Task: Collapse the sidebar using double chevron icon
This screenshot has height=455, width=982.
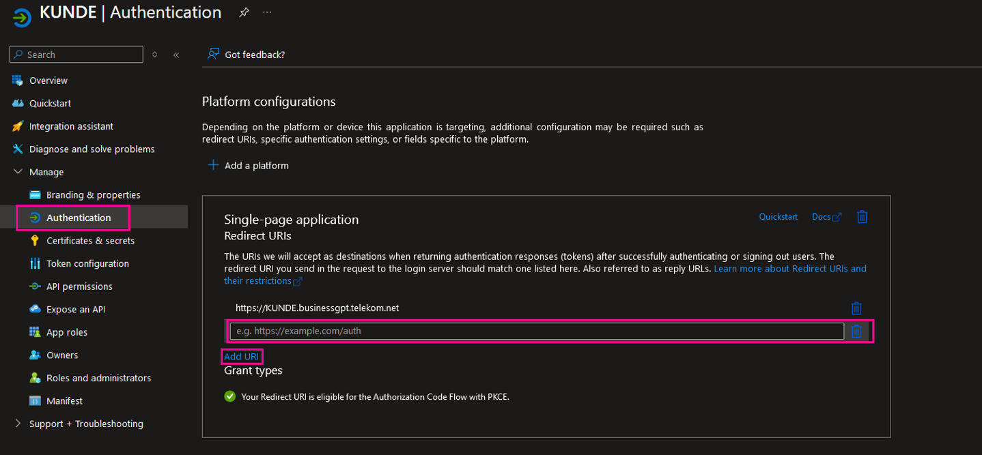Action: click(x=176, y=55)
